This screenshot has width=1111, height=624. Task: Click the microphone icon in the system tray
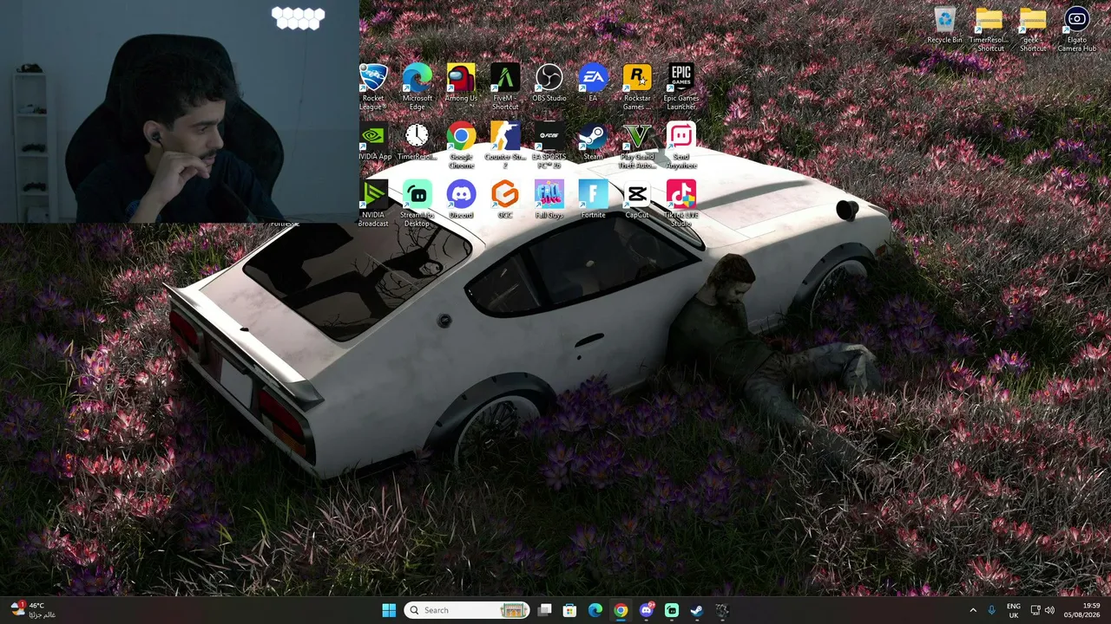click(992, 610)
